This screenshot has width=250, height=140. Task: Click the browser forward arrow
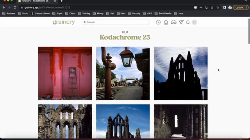click(x=9, y=7)
